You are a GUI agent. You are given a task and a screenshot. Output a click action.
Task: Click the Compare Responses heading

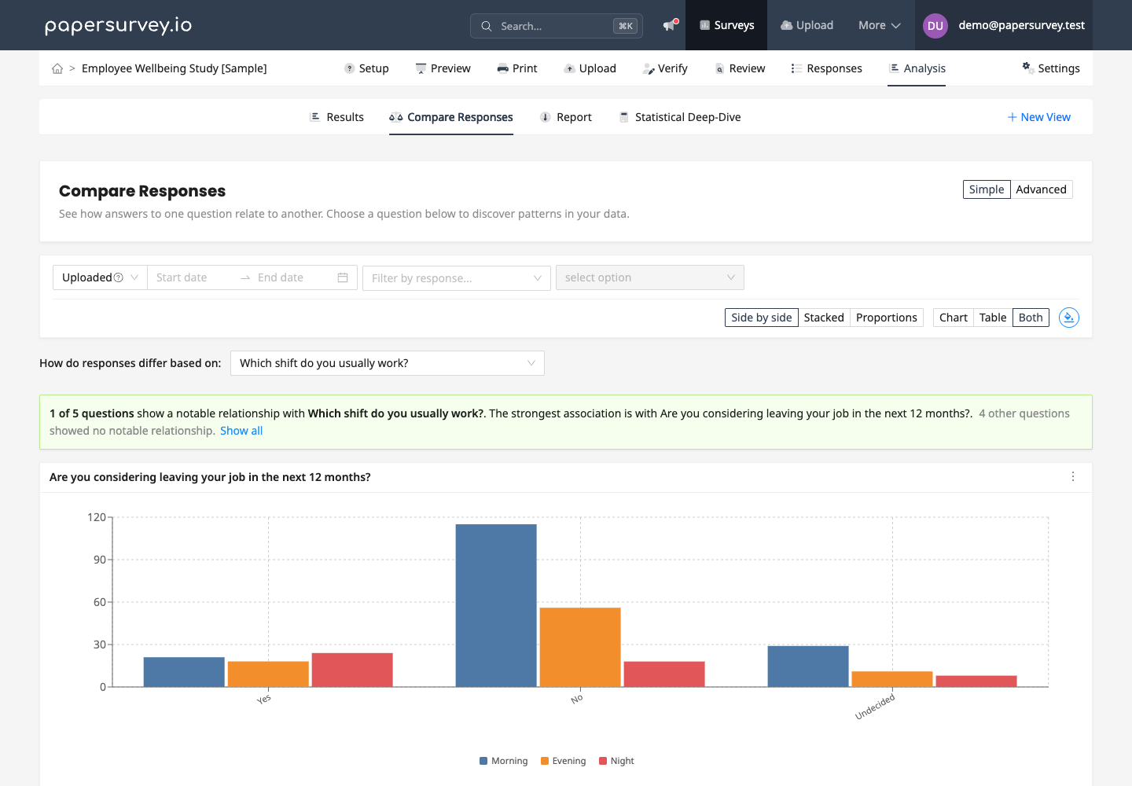[142, 191]
